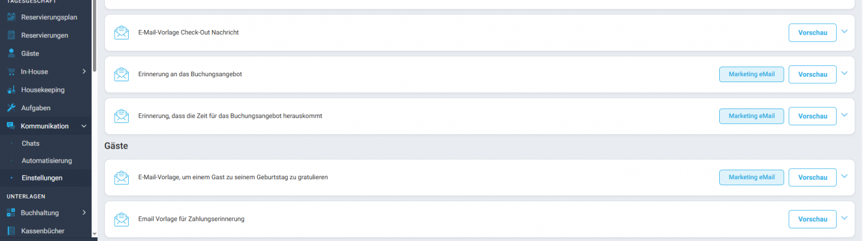Click the Reservierungen document icon
This screenshot has height=241, width=863.
coord(11,35)
